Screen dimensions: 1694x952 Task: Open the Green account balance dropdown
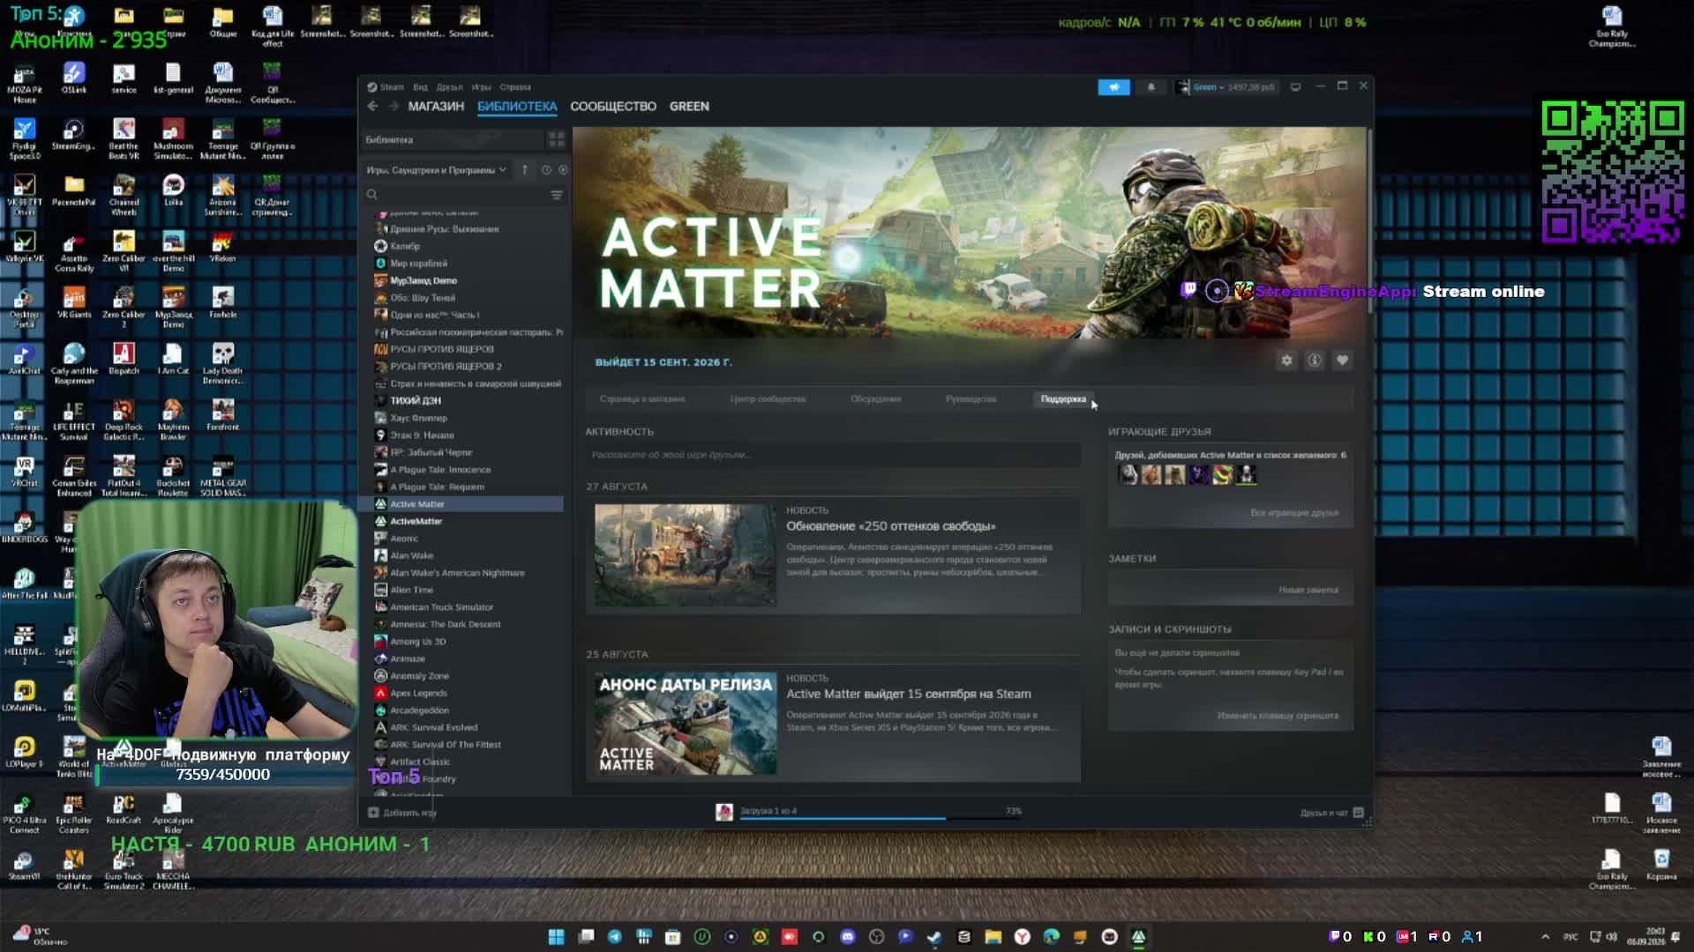coord(1226,87)
